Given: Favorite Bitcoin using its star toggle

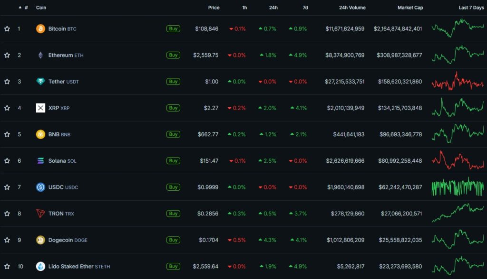Looking at the screenshot, I should pyautogui.click(x=7, y=28).
